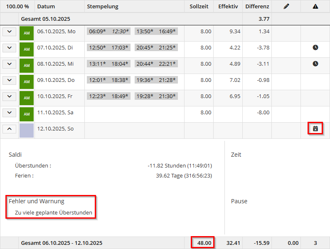Click the 06:09* 12:30* time stamp entry

109,32
